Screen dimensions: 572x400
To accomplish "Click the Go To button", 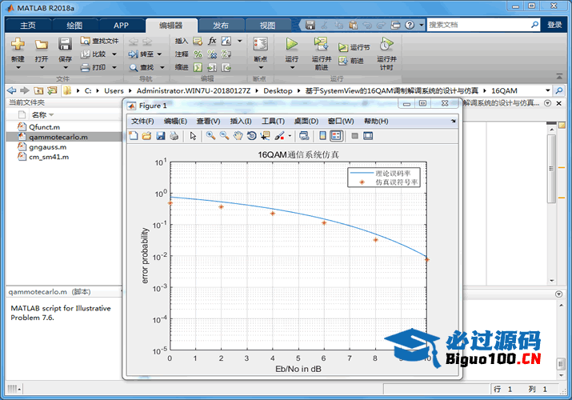I will pos(141,54).
